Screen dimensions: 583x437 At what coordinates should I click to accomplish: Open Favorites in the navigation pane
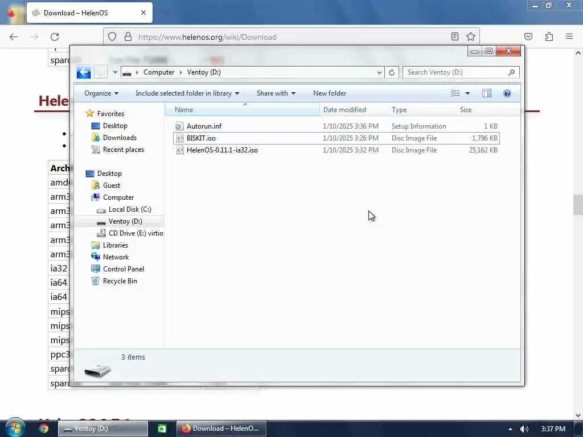click(110, 114)
